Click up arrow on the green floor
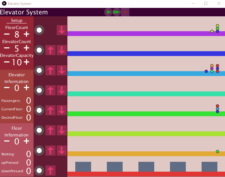Screen dimensions: 225x177 tap(50, 110)
